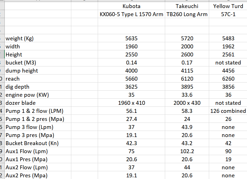Select pump pressure value 27.4
This screenshot has height=179, width=247.
[131, 119]
